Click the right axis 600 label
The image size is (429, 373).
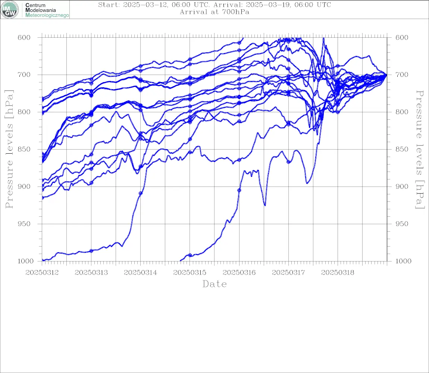[402, 38]
